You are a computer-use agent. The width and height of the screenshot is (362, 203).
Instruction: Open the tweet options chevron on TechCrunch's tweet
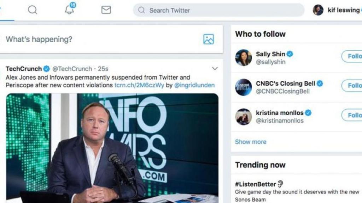tap(215, 68)
